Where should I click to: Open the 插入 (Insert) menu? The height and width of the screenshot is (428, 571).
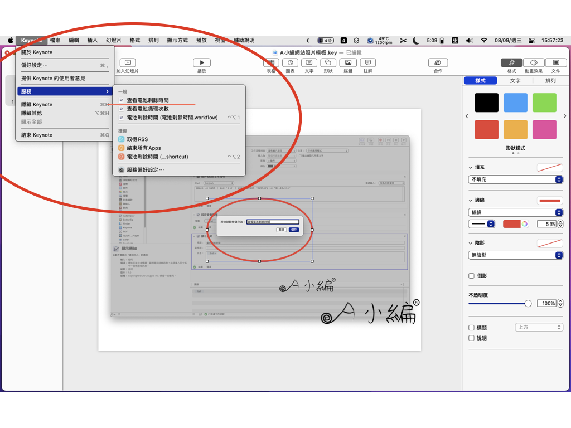tap(93, 40)
